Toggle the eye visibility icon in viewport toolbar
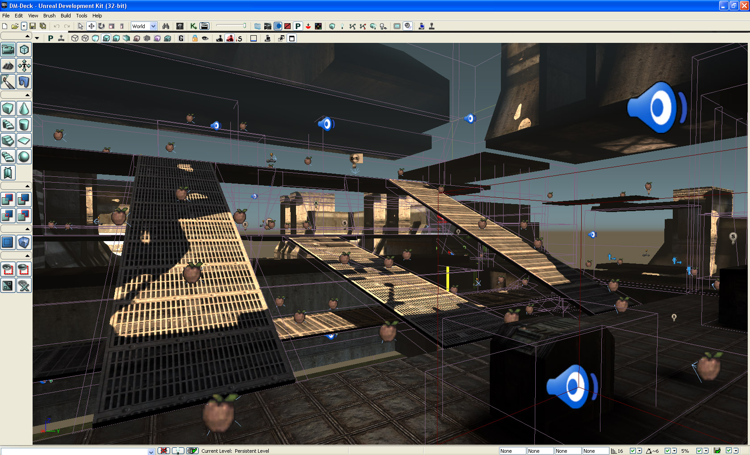The width and height of the screenshot is (750, 455). tap(205, 38)
